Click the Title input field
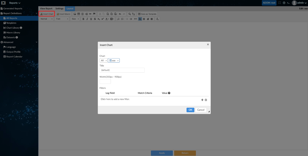 [x=122, y=70]
